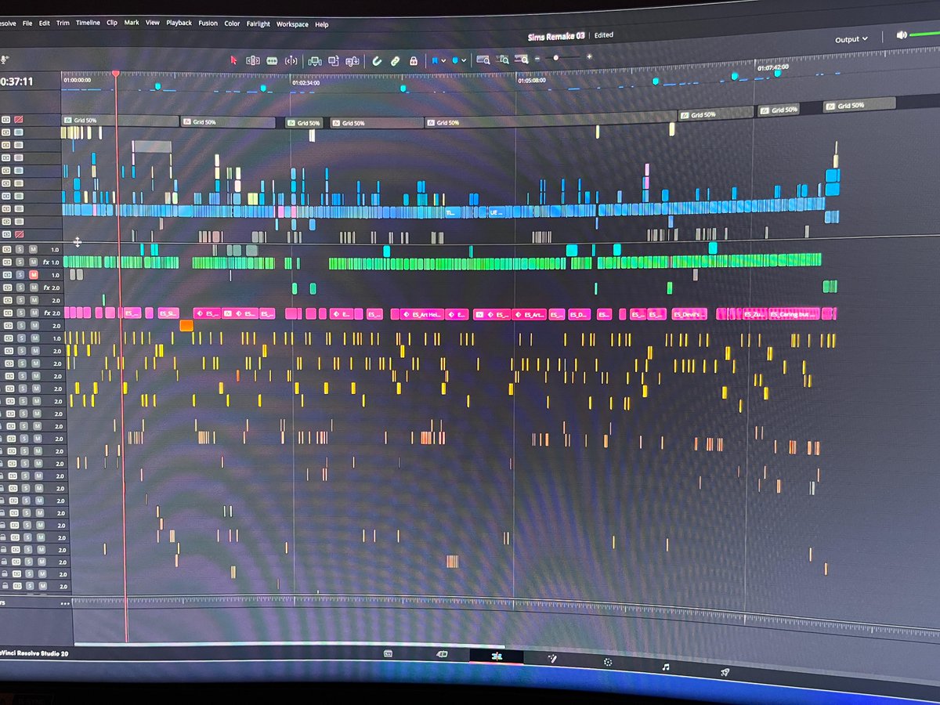Image resolution: width=940 pixels, height=705 pixels.
Task: Open the Deliver page rocket icon
Action: click(726, 671)
